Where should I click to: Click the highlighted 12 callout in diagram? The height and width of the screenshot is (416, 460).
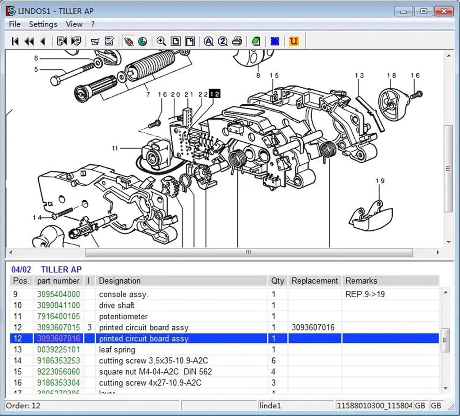(x=215, y=94)
